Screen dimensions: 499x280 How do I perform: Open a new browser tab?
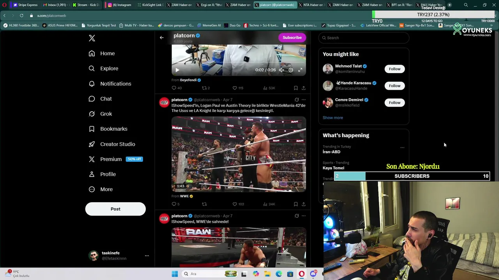449,5
